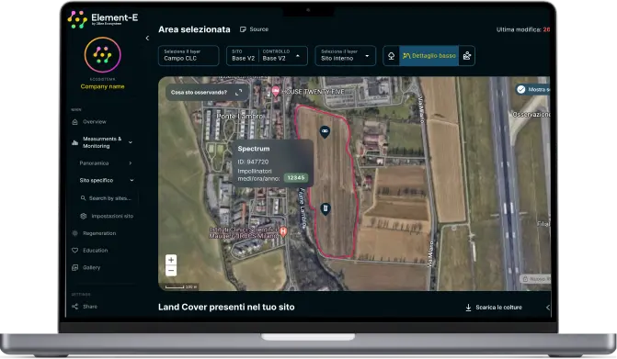Click the Ponte Lambro map label
Screen dimensions: 617x359
(x=239, y=117)
